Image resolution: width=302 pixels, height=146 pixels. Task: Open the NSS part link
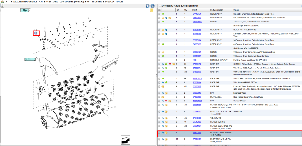coord(194,60)
